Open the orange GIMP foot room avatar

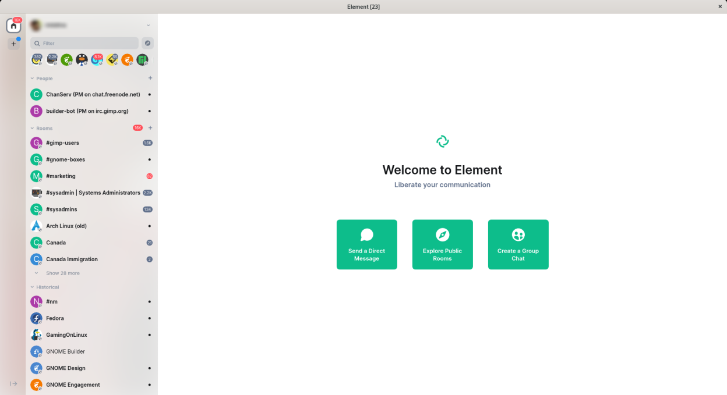tap(127, 59)
